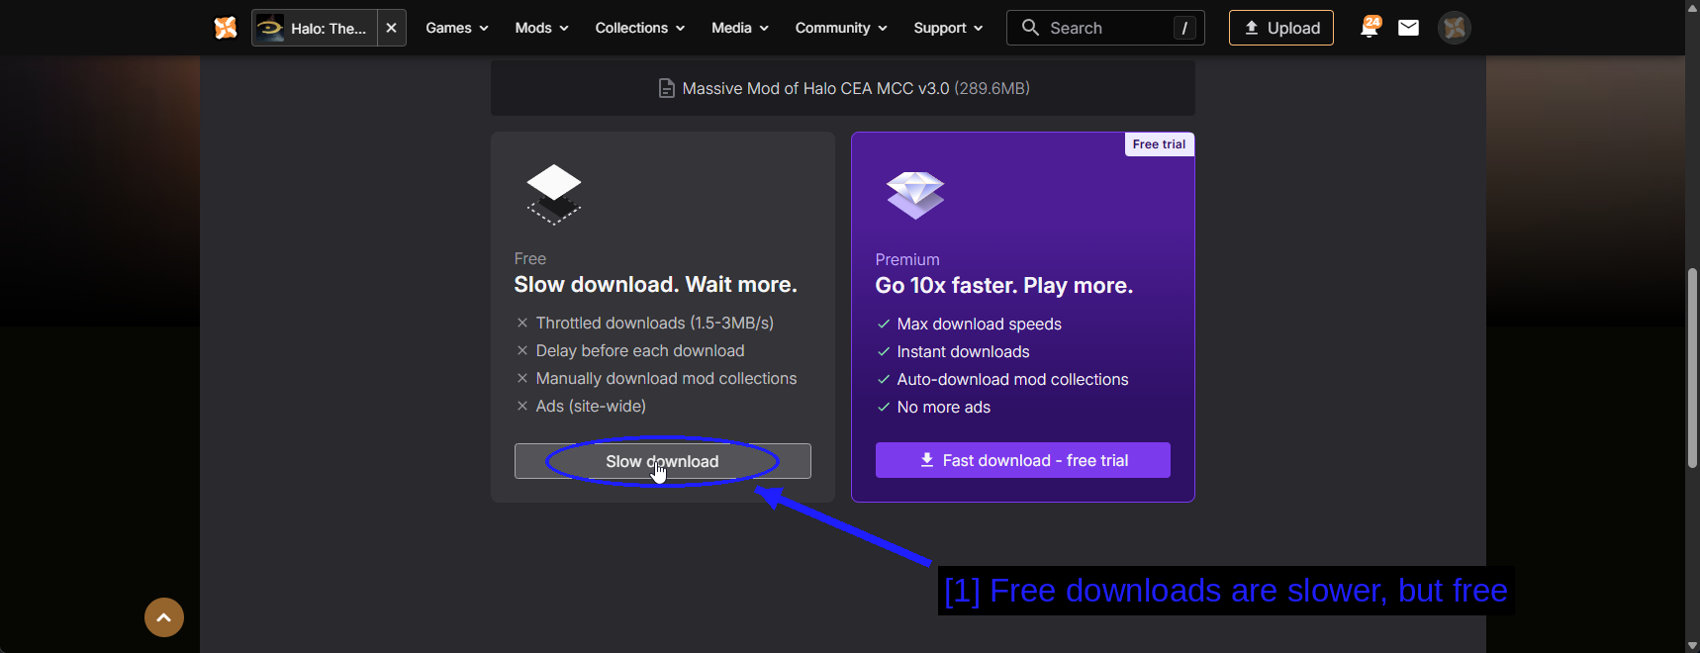Click the 'Slow download. Wait more.' heading
The height and width of the screenshot is (653, 1700).
coord(655,284)
